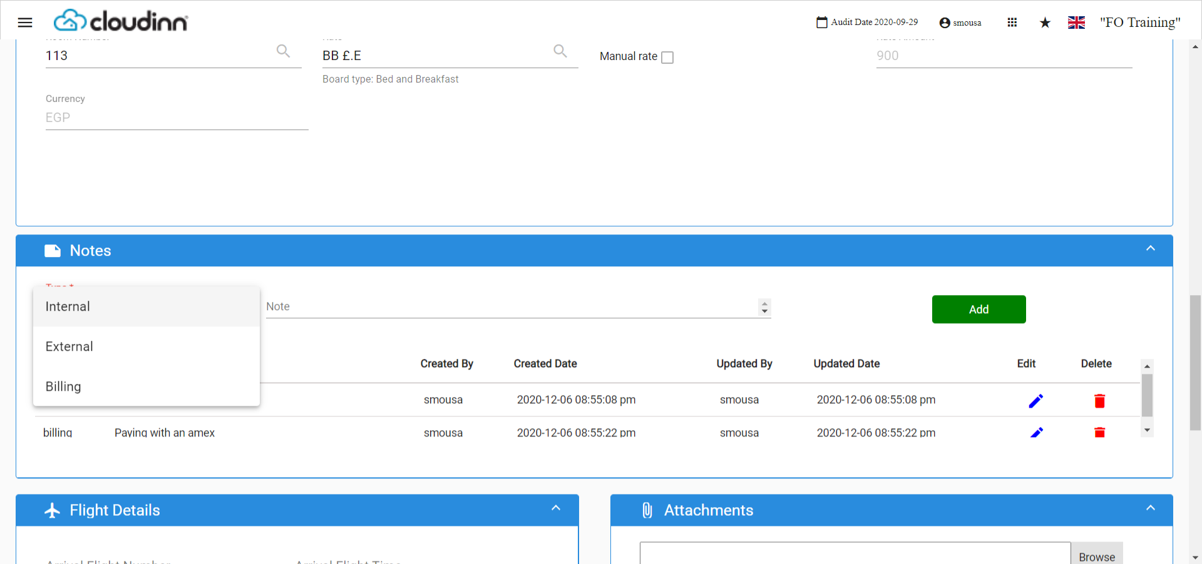Viewport: 1202px width, 564px height.
Task: Collapse the Attachments section chevron
Action: 1151,508
